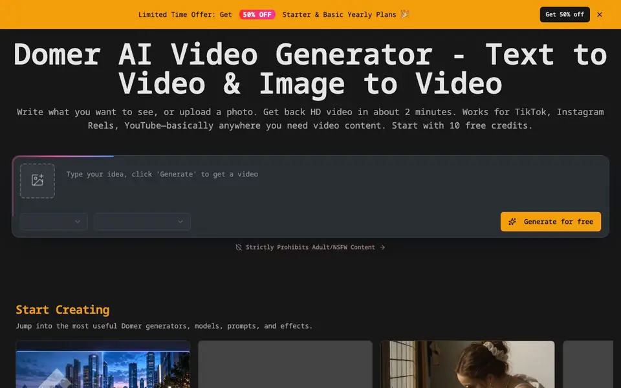This screenshot has width=621, height=388.
Task: Open the woman portrait thumbnail card
Action: (x=467, y=364)
